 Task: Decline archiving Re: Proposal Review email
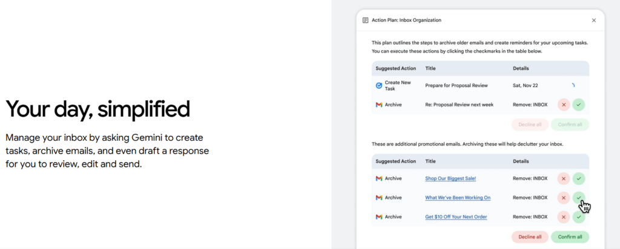tap(564, 105)
